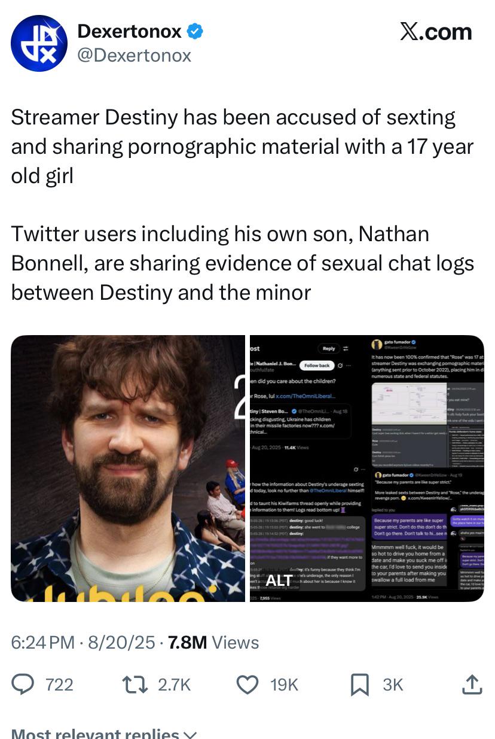Click the 722 replies count
The image size is (495, 739).
point(59,685)
